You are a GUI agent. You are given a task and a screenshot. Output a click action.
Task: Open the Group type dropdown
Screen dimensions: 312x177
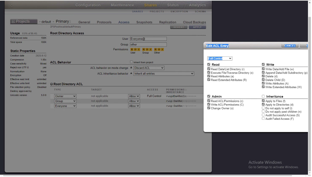65,101
